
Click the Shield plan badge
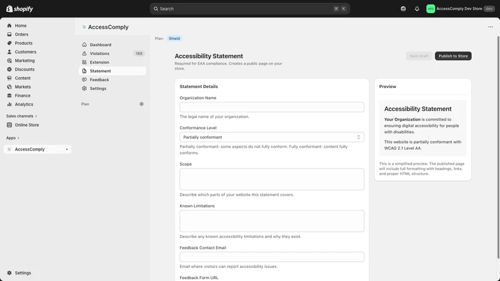click(x=174, y=39)
